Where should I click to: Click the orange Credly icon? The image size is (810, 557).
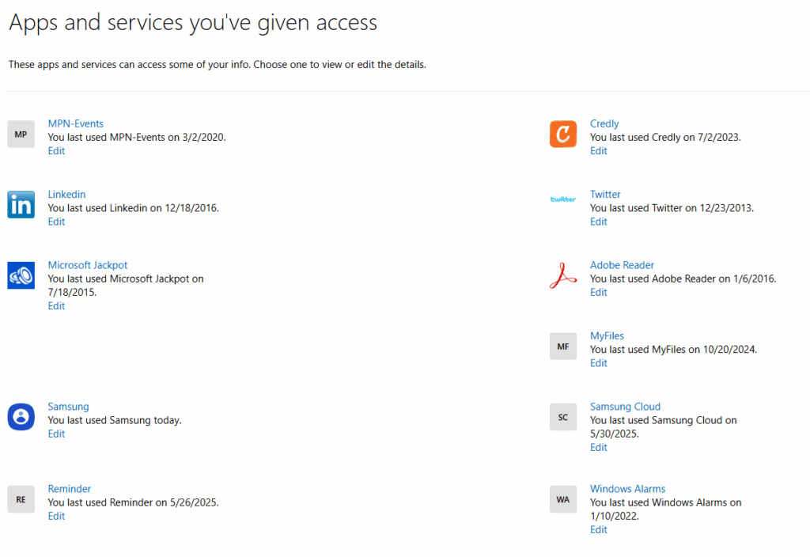click(x=563, y=135)
